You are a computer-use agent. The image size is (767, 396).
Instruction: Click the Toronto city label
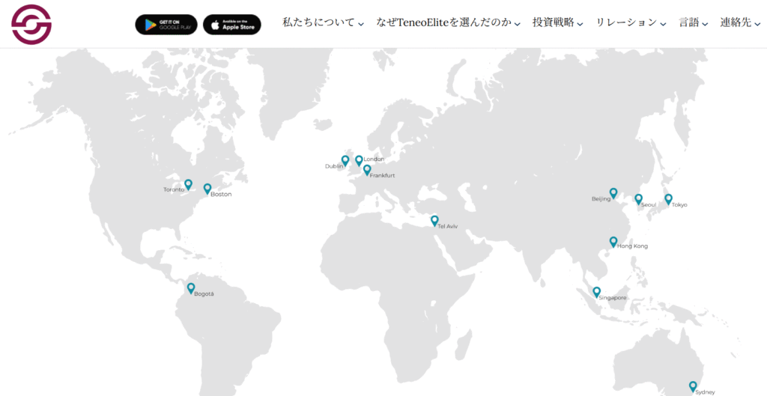(174, 189)
